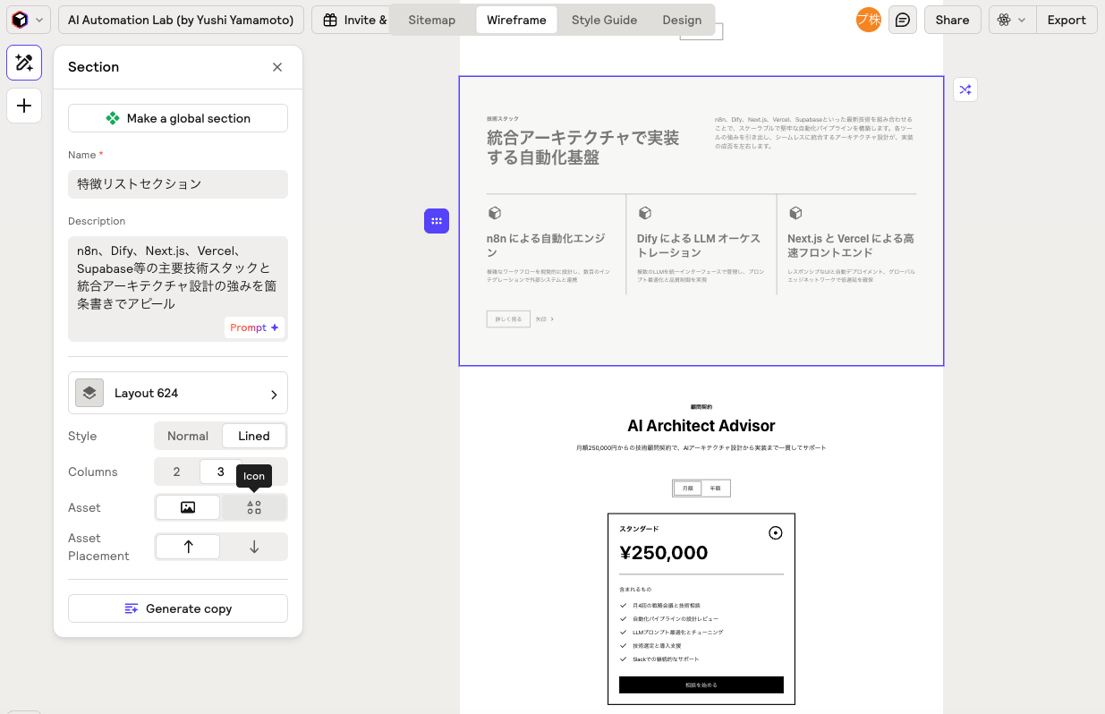Click the cube icon above Next.js feature
Image resolution: width=1105 pixels, height=714 pixels.
click(795, 213)
